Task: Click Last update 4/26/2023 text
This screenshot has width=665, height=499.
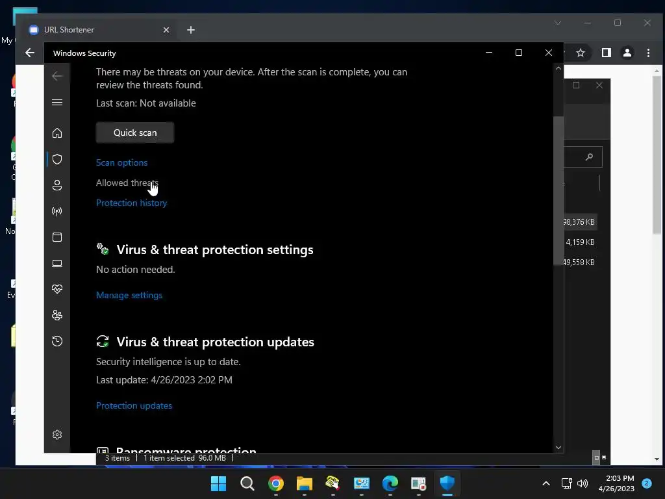Action: [164, 379]
